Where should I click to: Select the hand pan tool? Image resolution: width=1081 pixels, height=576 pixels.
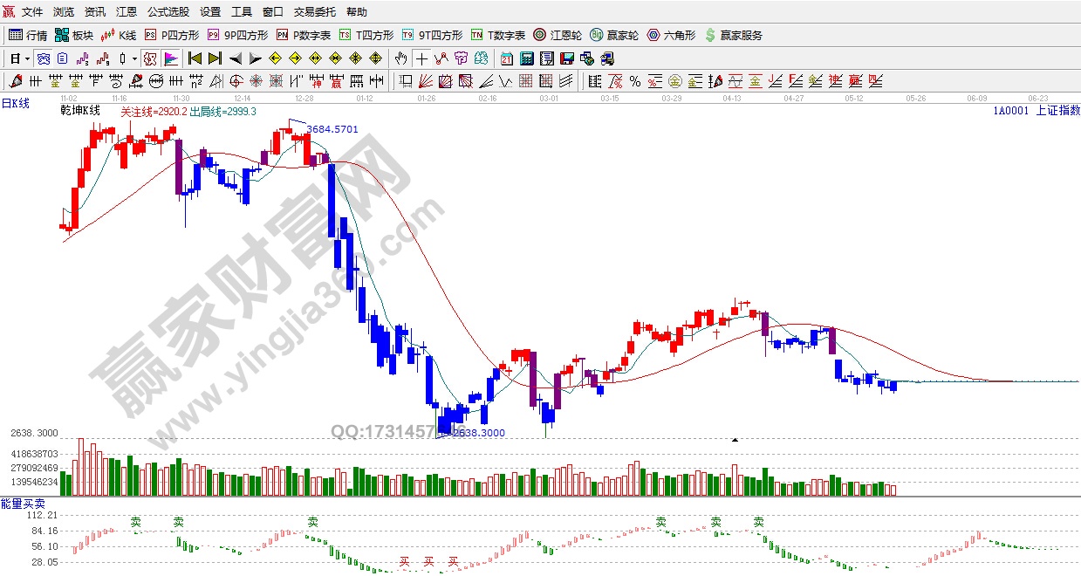point(400,58)
